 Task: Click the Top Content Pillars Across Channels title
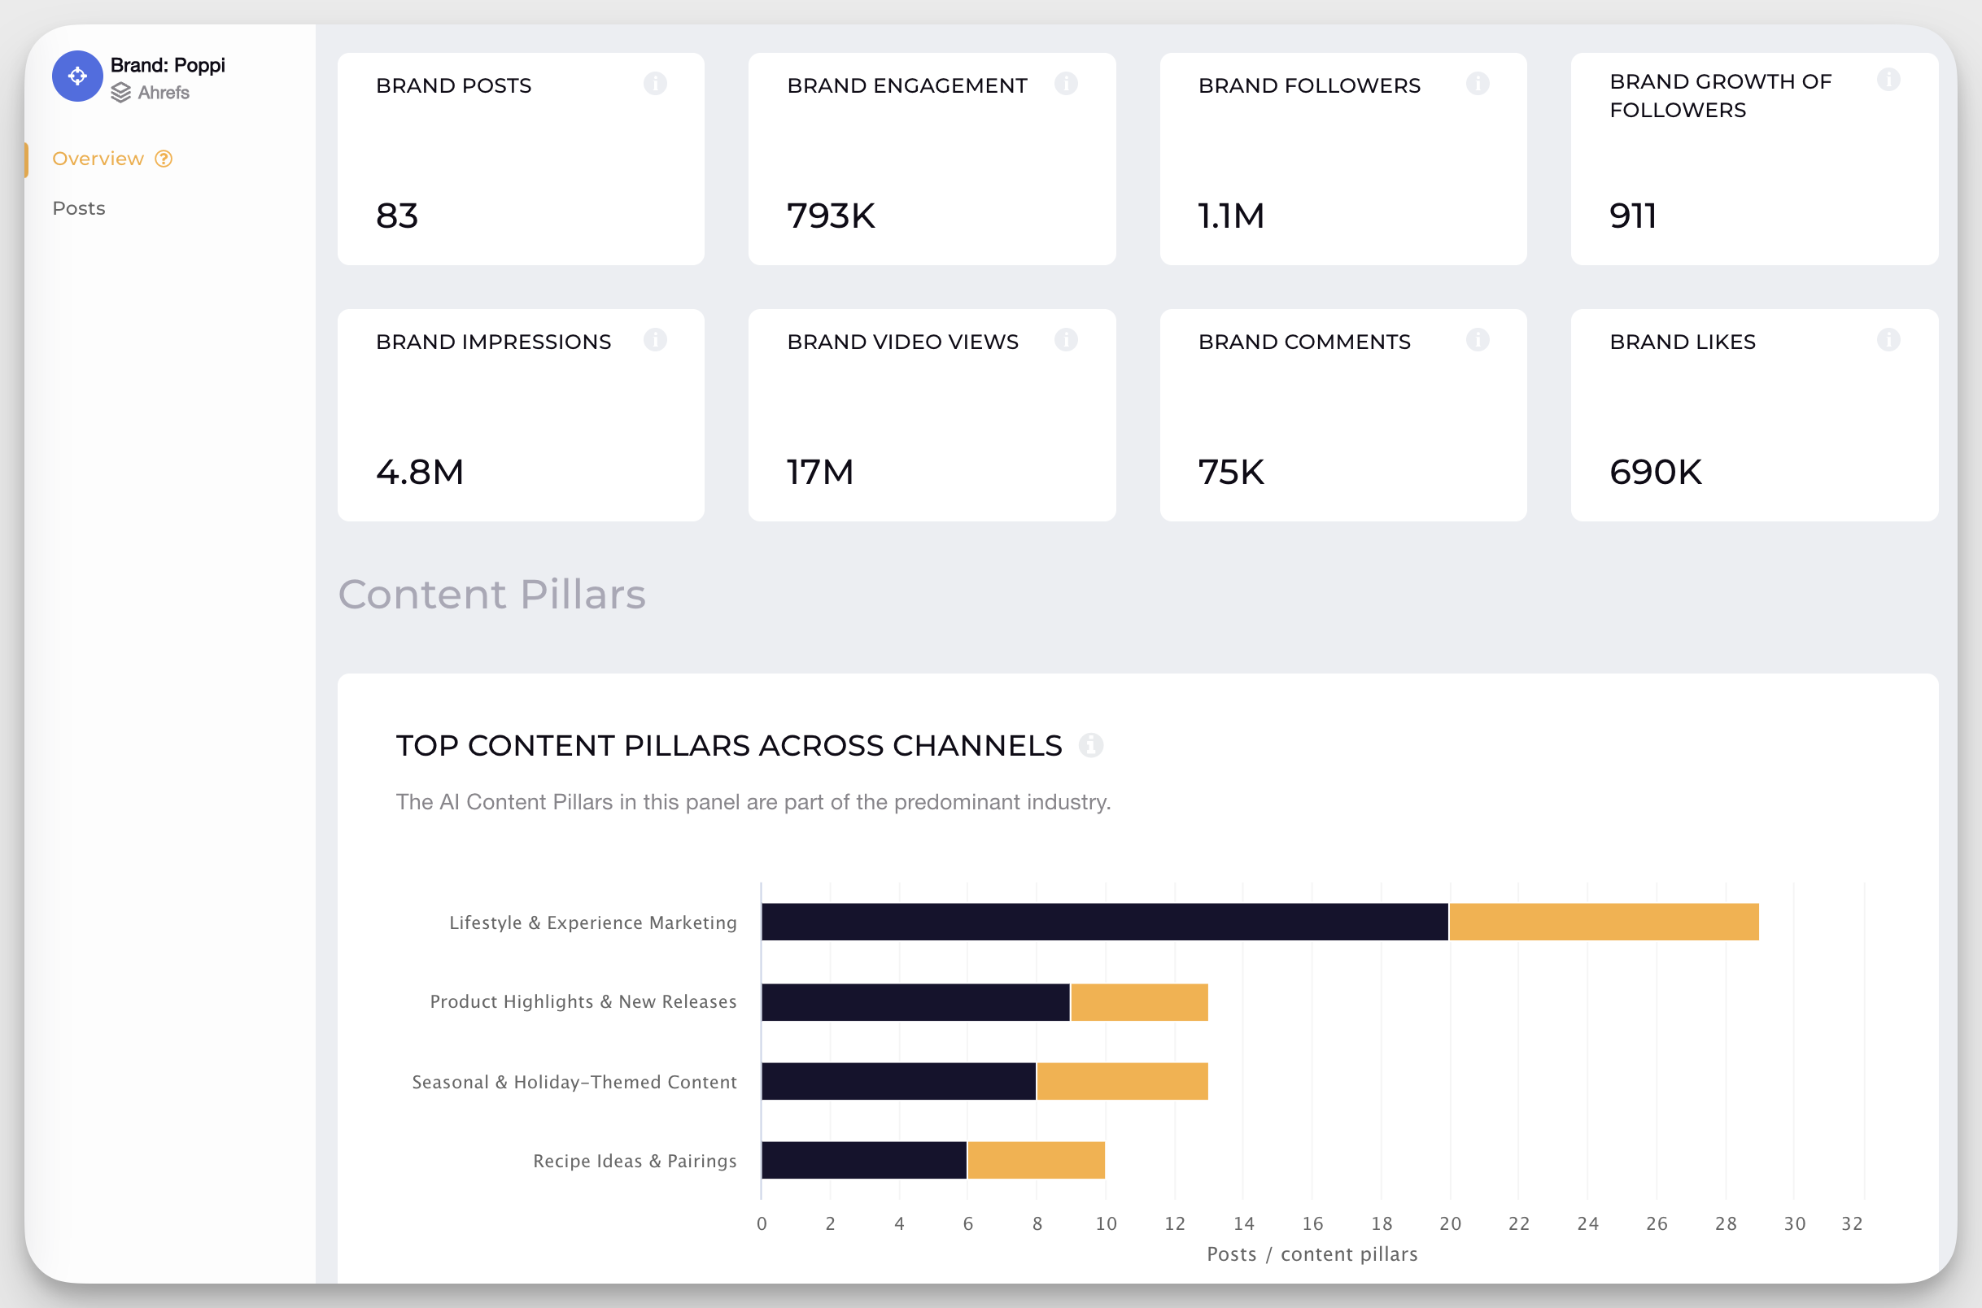(729, 746)
